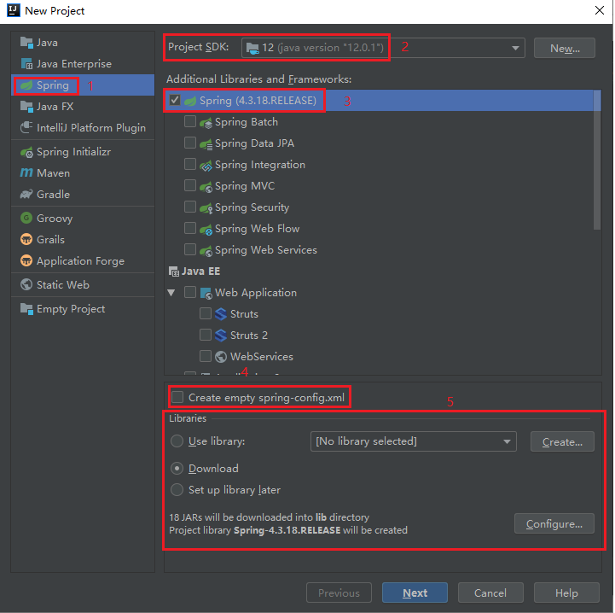Click the frameworks list vertical scrollbar
Screen dimensions: 615x613
pyautogui.click(x=597, y=160)
